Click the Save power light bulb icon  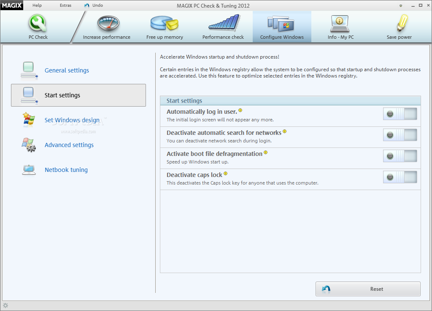coord(402,23)
